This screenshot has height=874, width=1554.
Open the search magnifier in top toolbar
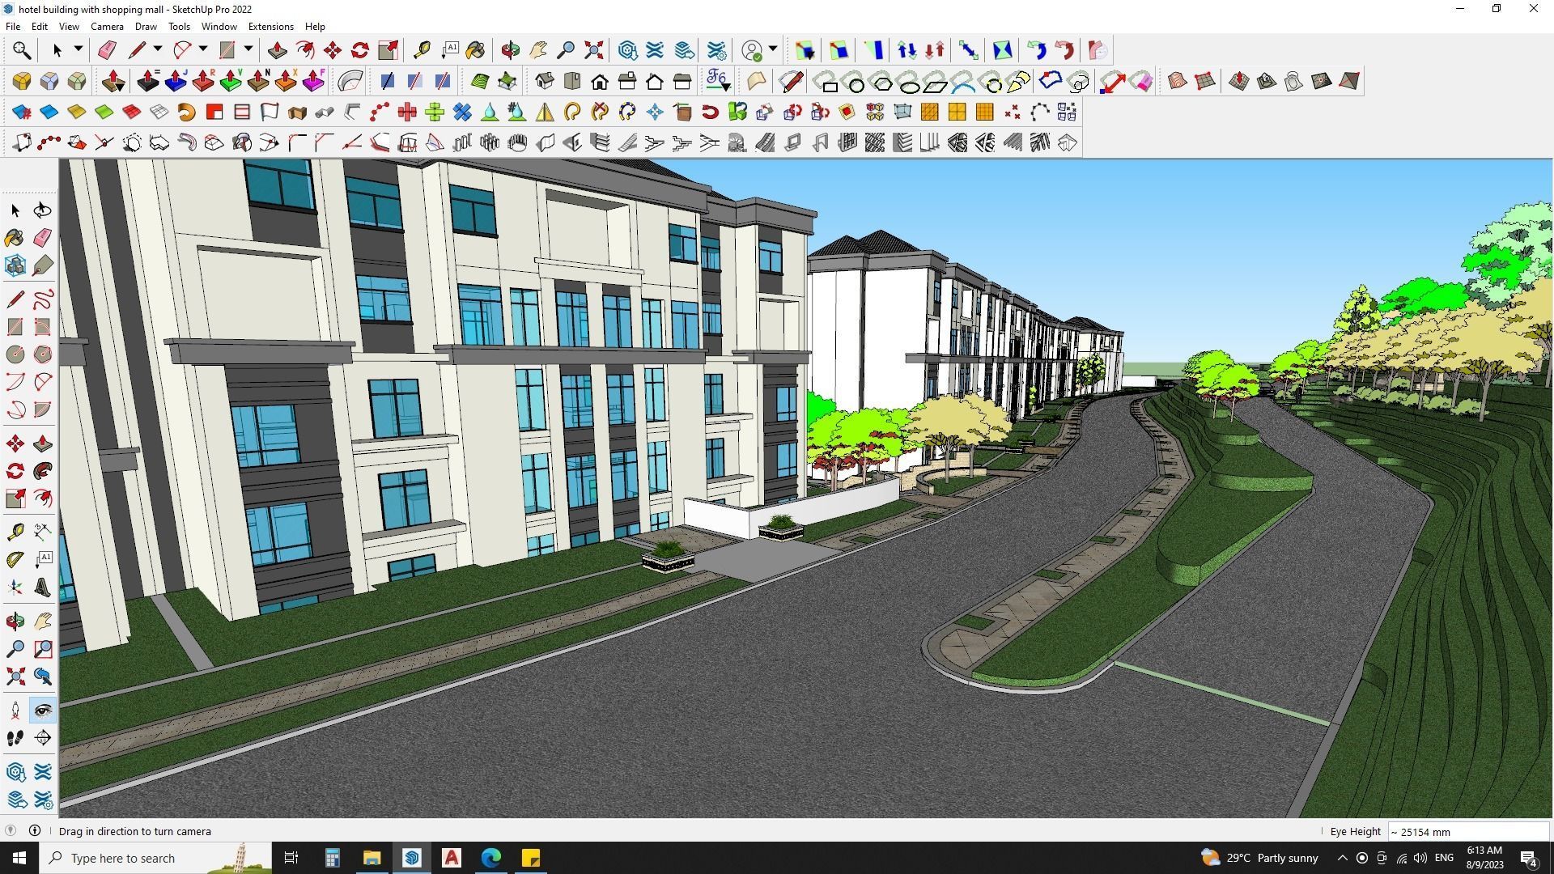pyautogui.click(x=22, y=50)
